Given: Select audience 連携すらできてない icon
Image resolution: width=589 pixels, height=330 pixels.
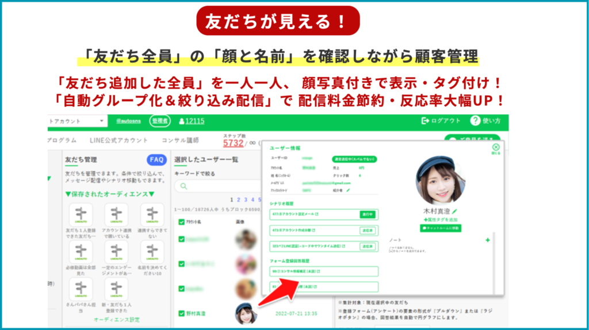Looking at the screenshot, I should pos(152,215).
